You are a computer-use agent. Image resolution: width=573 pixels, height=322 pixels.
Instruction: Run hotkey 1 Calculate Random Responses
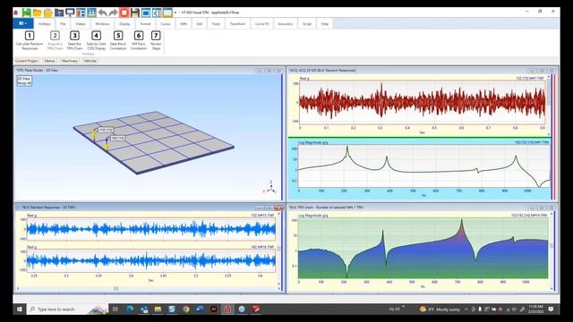(30, 40)
